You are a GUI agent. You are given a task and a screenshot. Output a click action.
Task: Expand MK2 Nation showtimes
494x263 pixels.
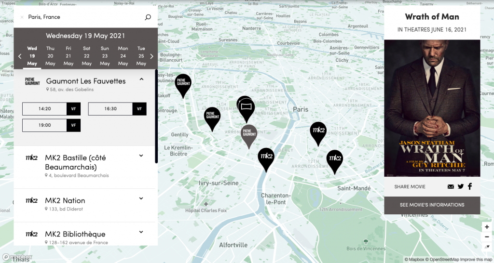(x=141, y=198)
